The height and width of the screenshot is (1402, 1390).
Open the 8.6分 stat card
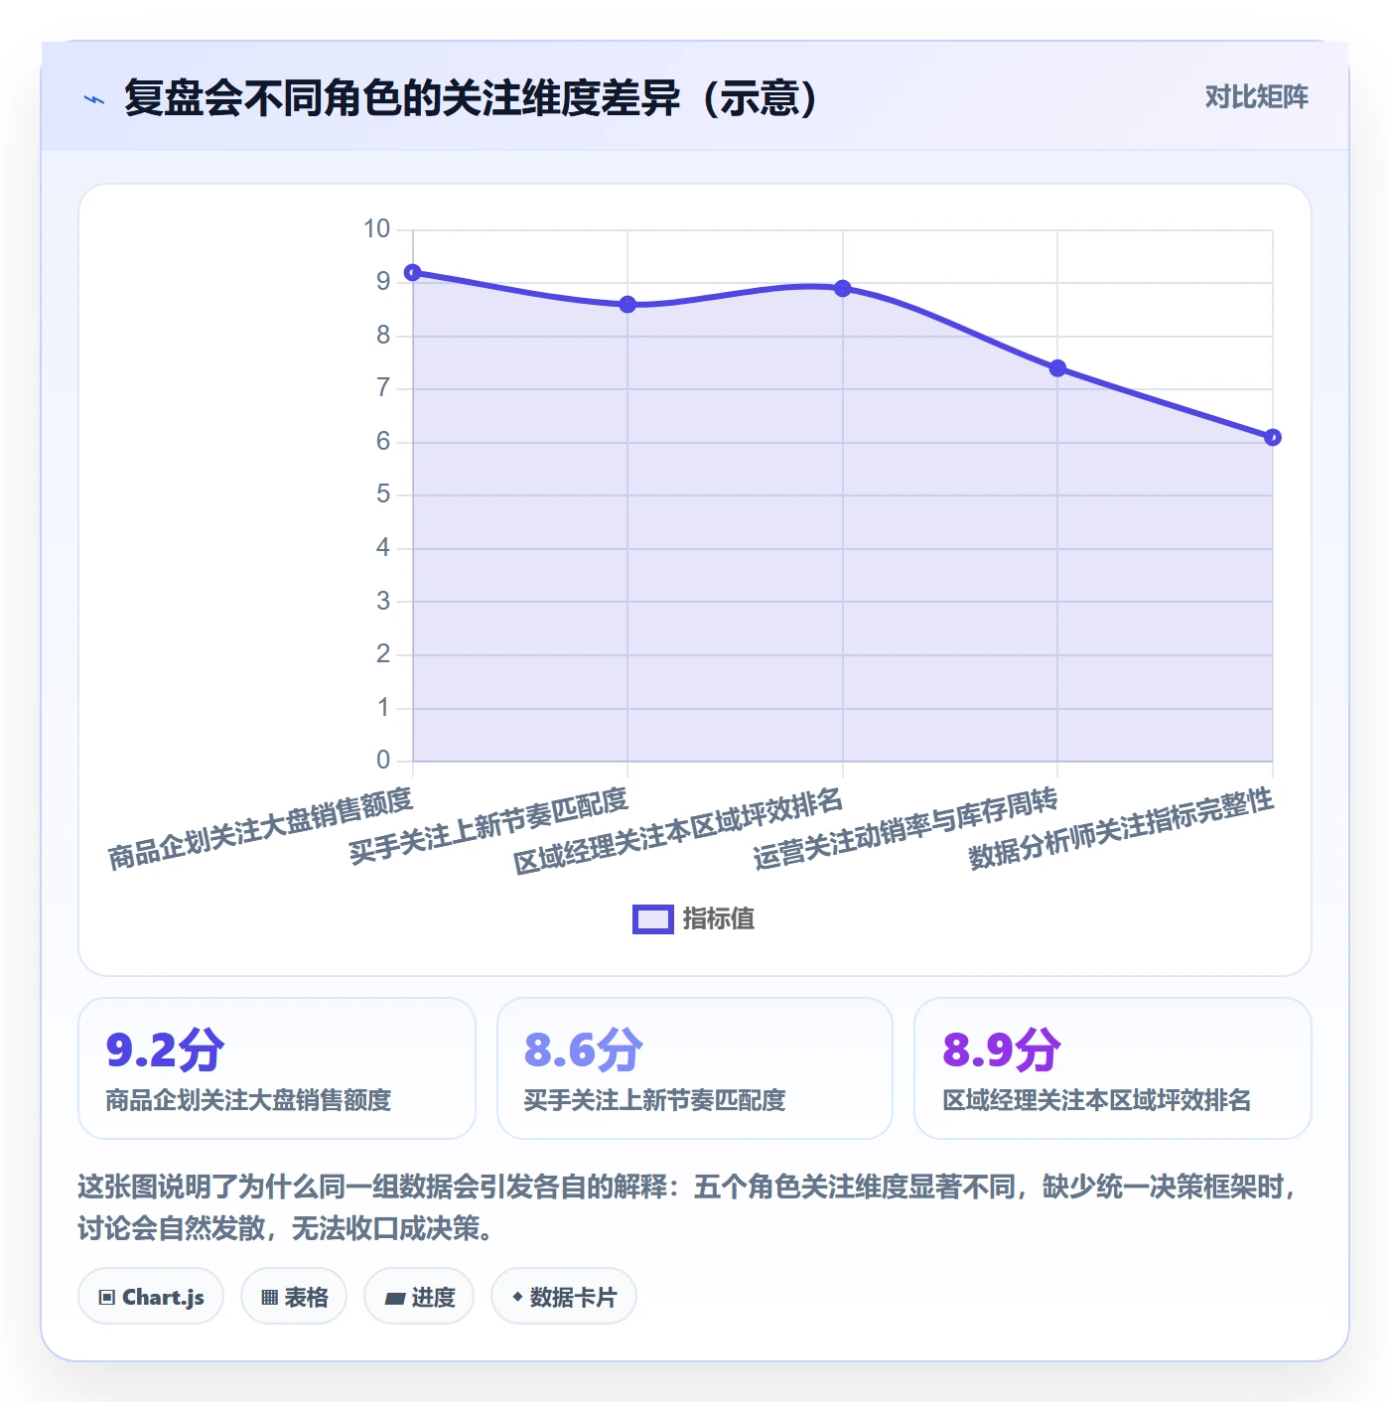(x=695, y=1068)
